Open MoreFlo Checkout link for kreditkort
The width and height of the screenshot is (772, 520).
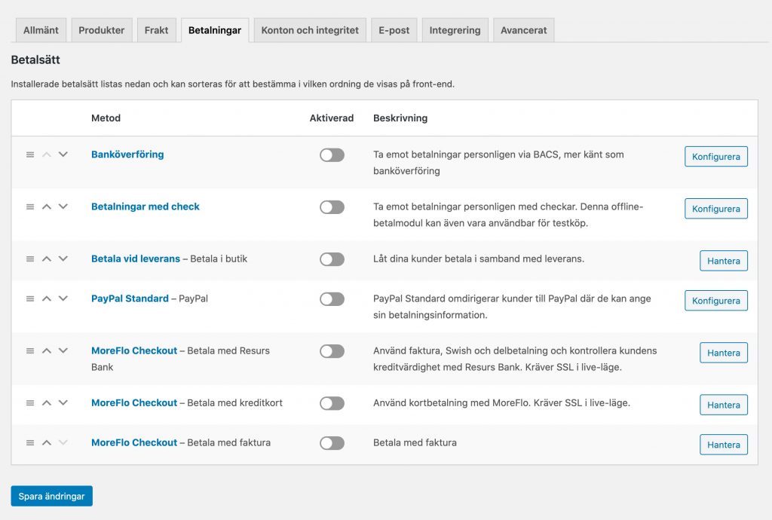point(134,403)
